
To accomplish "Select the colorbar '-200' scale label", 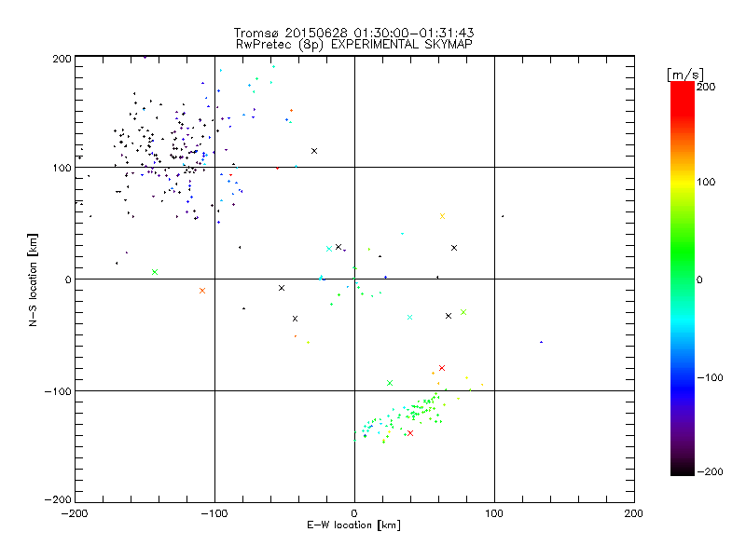I will pos(710,471).
